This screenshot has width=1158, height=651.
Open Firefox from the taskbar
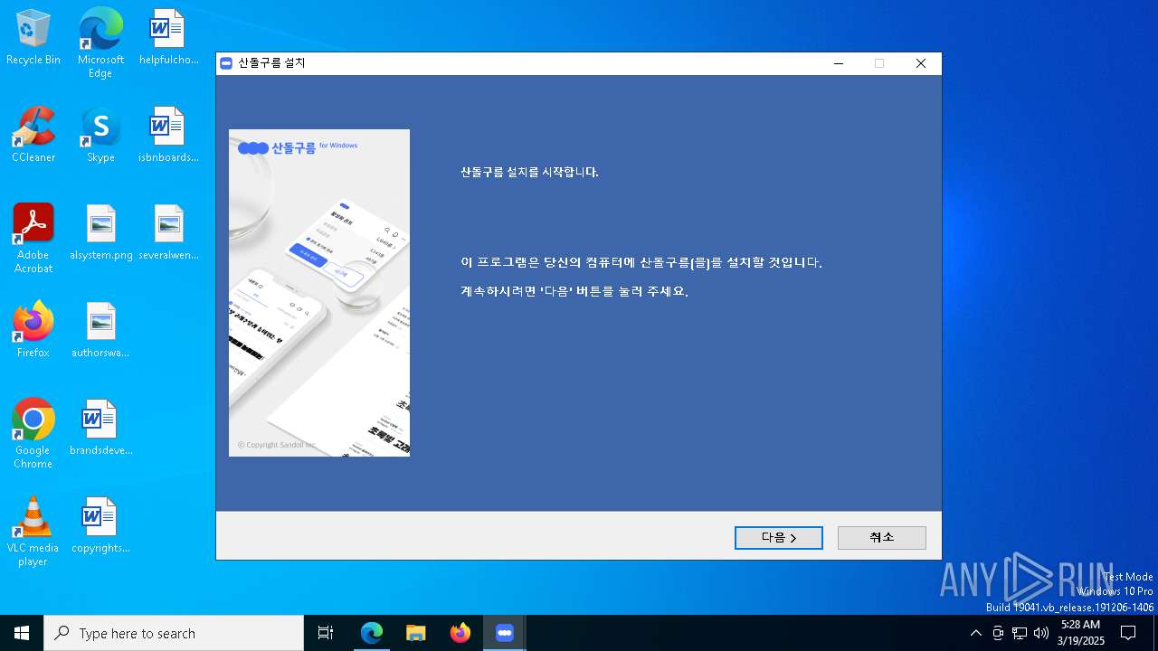tap(460, 633)
